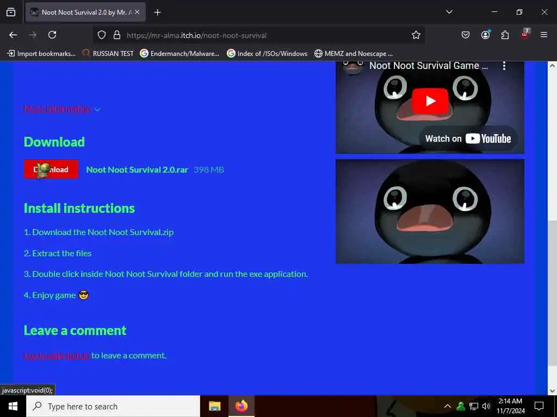Click Log in with itch.io link
This screenshot has width=557, height=417.
57,355
